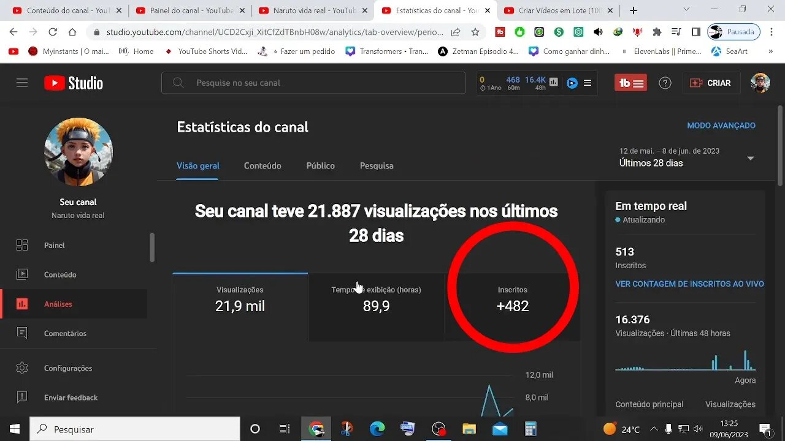Reload the current page

[53, 32]
